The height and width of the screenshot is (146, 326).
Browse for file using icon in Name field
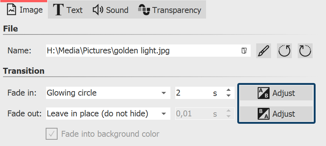coord(244,51)
